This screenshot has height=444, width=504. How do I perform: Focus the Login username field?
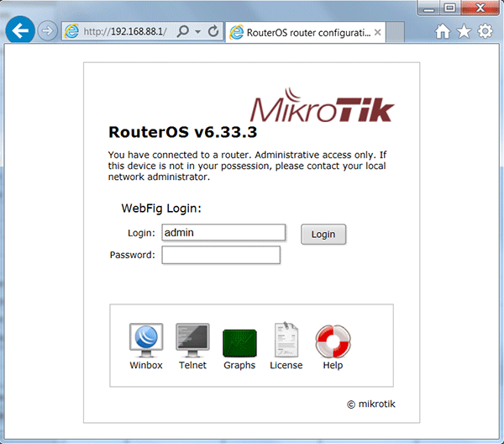pyautogui.click(x=223, y=232)
